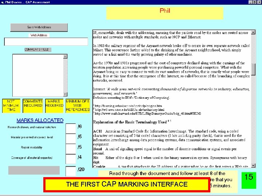Select the coverage of material marks box
262x196 pixels.
[71, 159]
